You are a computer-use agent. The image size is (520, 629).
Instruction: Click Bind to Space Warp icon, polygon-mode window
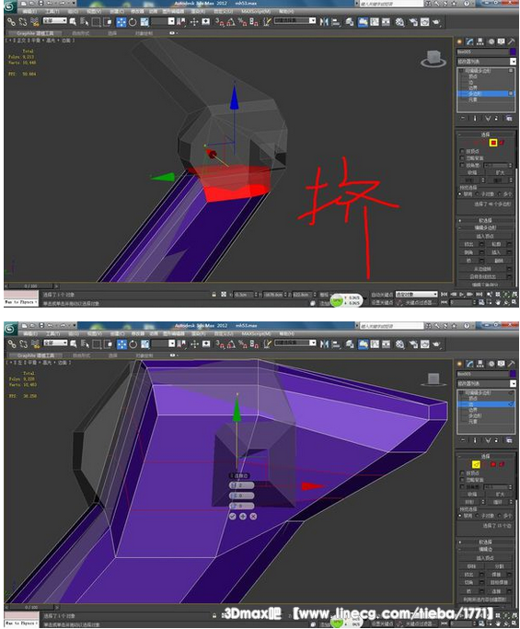[35, 22]
